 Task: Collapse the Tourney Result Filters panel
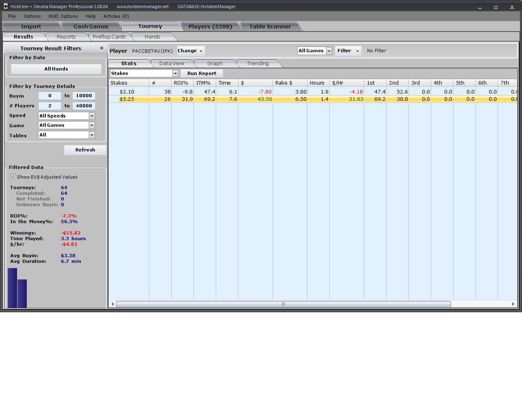click(101, 48)
